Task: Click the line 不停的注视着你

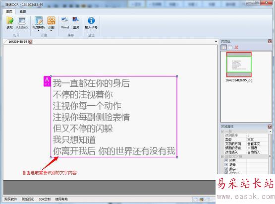Action: pos(83,94)
